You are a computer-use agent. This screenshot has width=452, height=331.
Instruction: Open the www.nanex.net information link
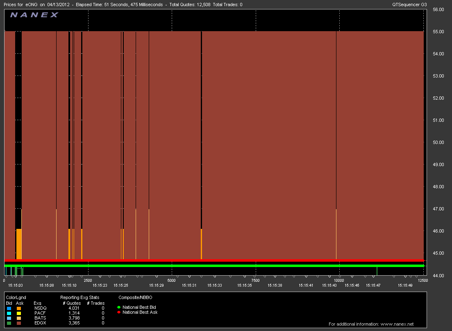pos(397,324)
